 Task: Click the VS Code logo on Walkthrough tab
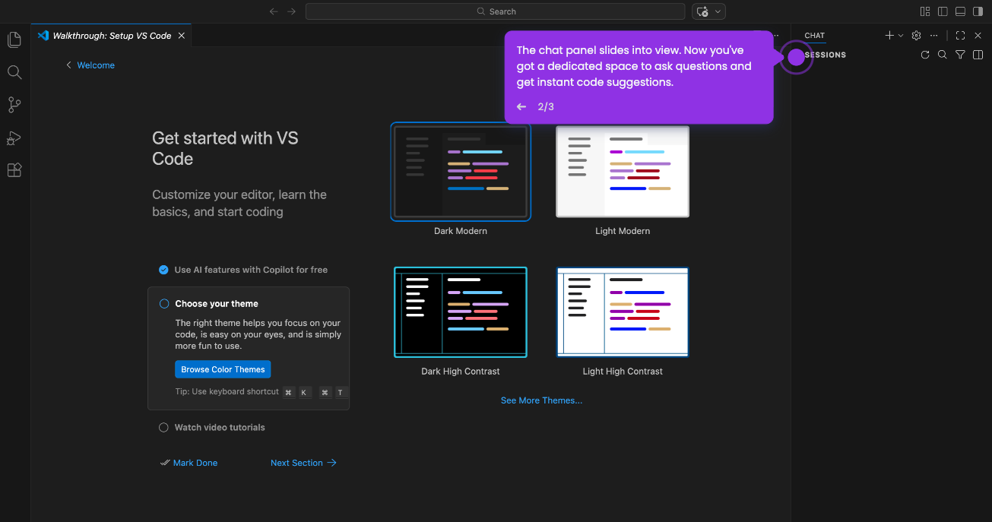point(43,36)
